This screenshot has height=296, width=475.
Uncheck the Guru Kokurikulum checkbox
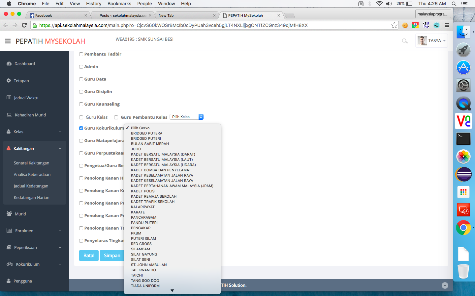pyautogui.click(x=81, y=128)
